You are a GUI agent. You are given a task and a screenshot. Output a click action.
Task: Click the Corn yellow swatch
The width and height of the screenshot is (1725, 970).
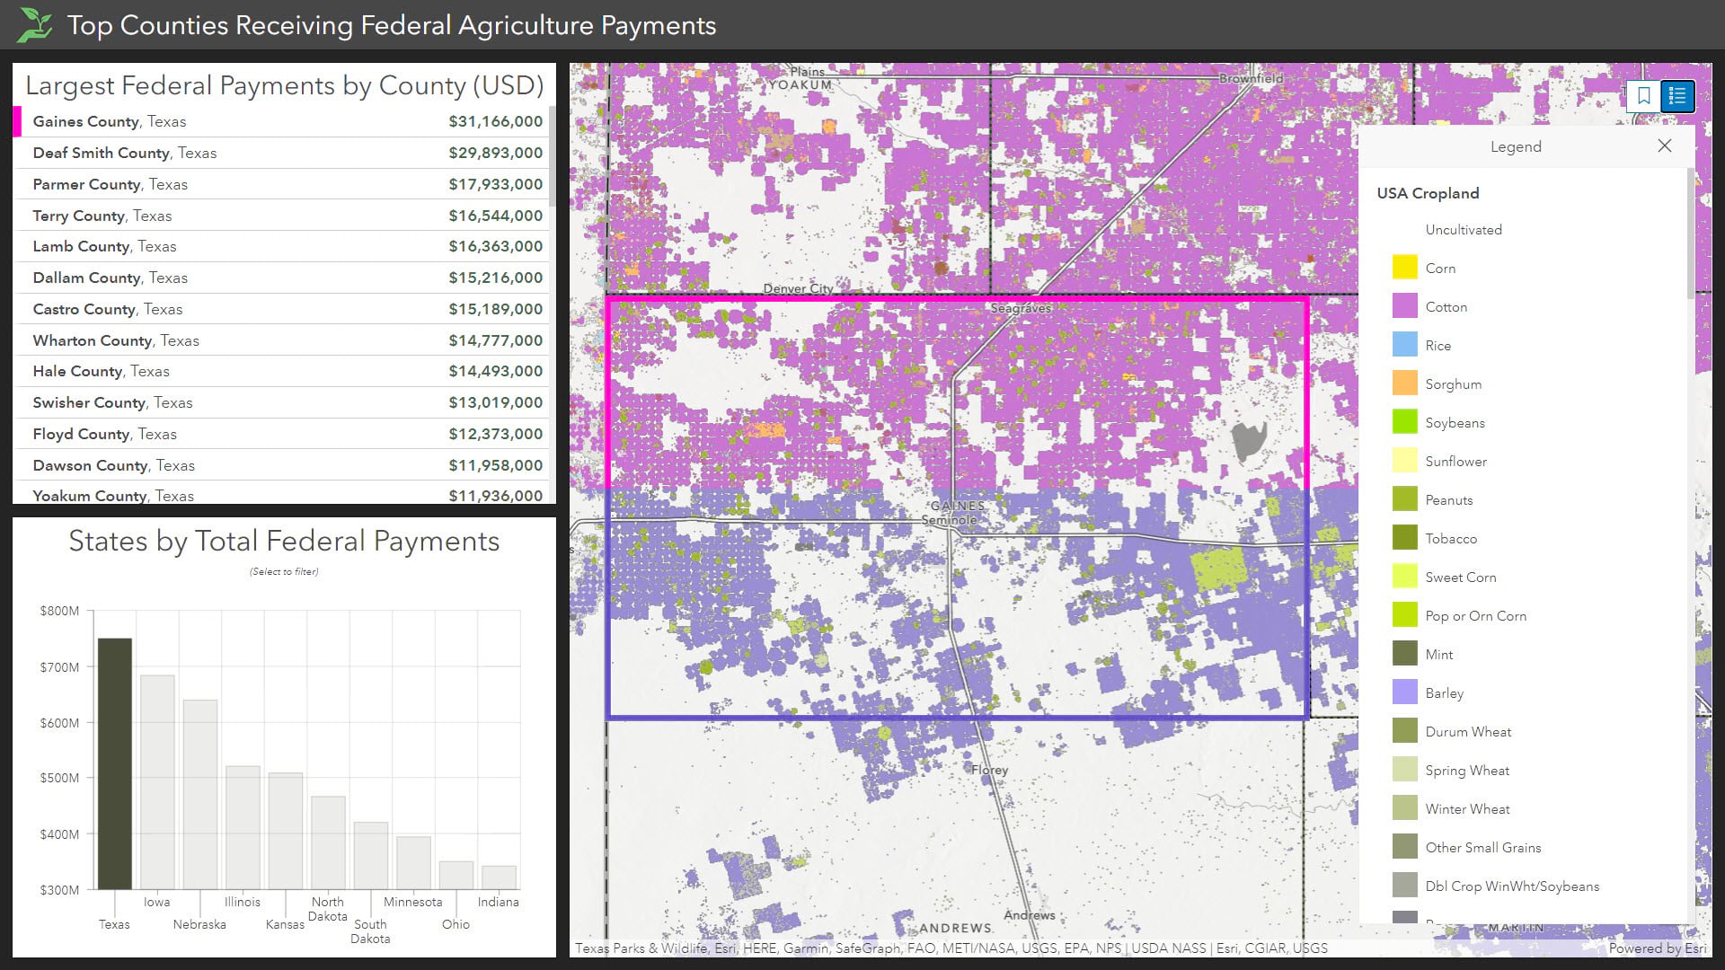1404,268
